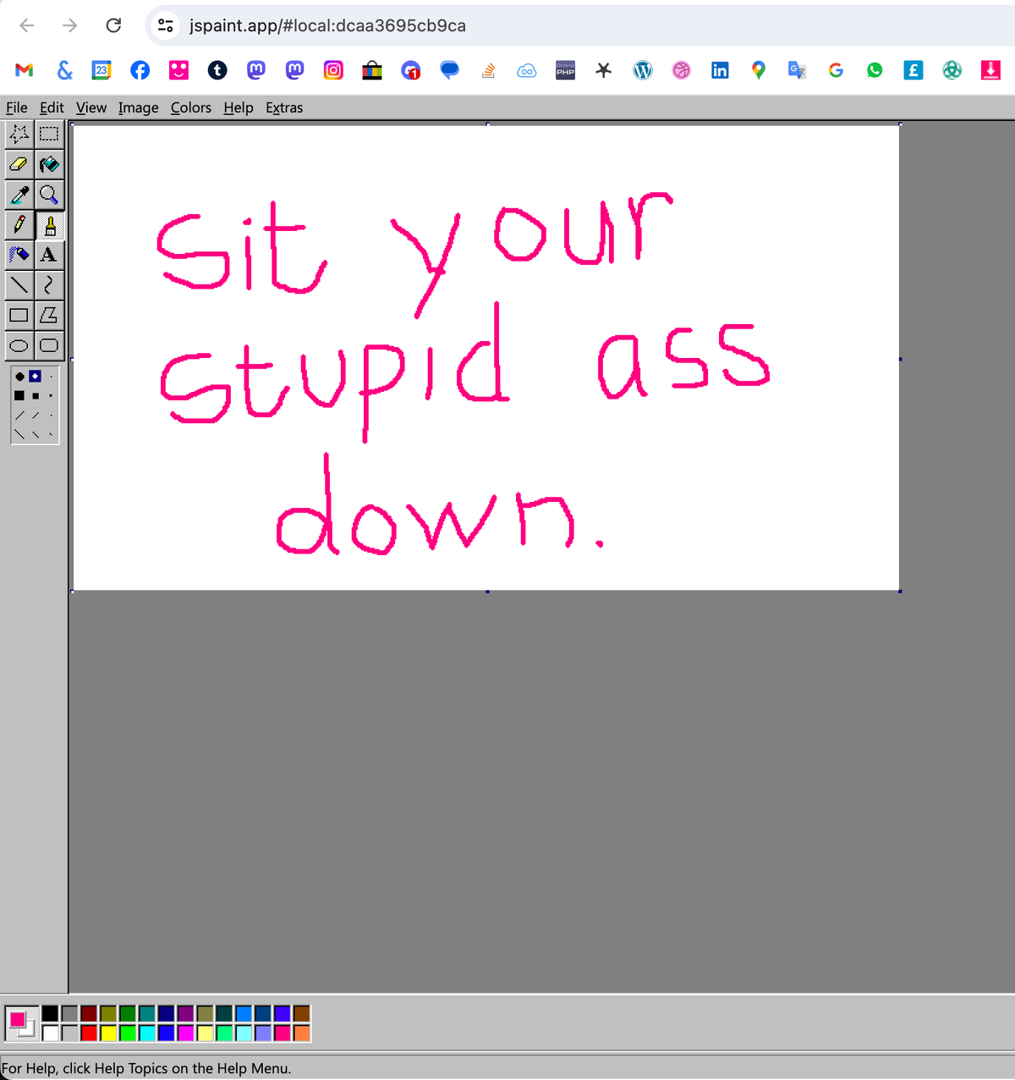Viewport: 1015px width, 1080px height.
Task: Open the Extras menu
Action: point(283,107)
